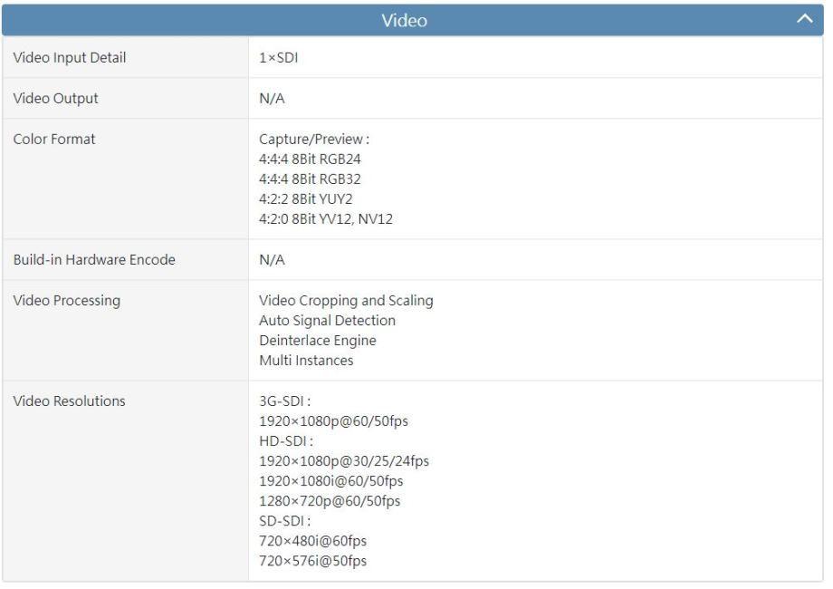Select the Auto Signal Detection line
Screen dimensions: 833x589
(327, 321)
